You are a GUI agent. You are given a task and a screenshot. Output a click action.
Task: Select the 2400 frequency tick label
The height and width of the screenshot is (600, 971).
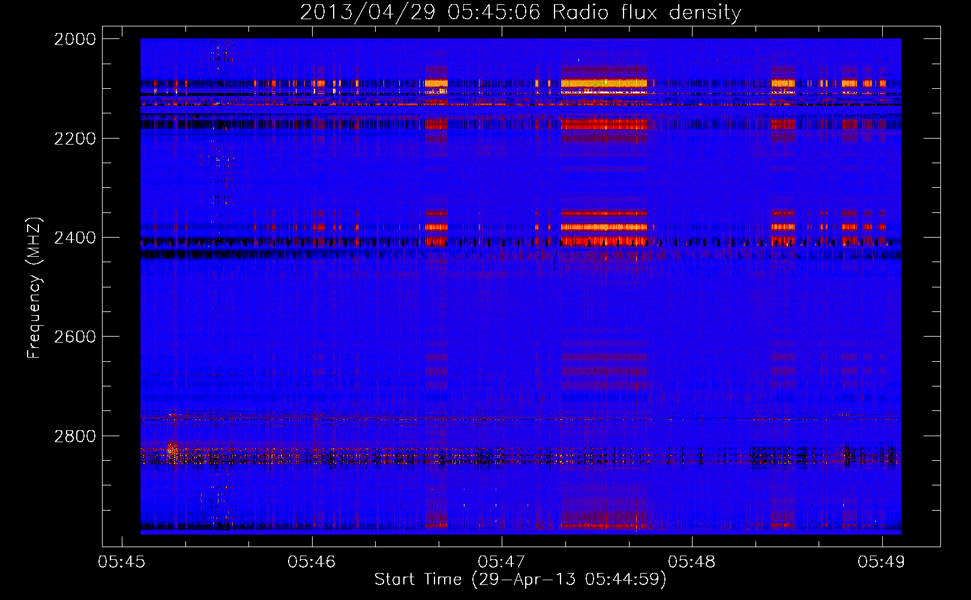tap(75, 238)
